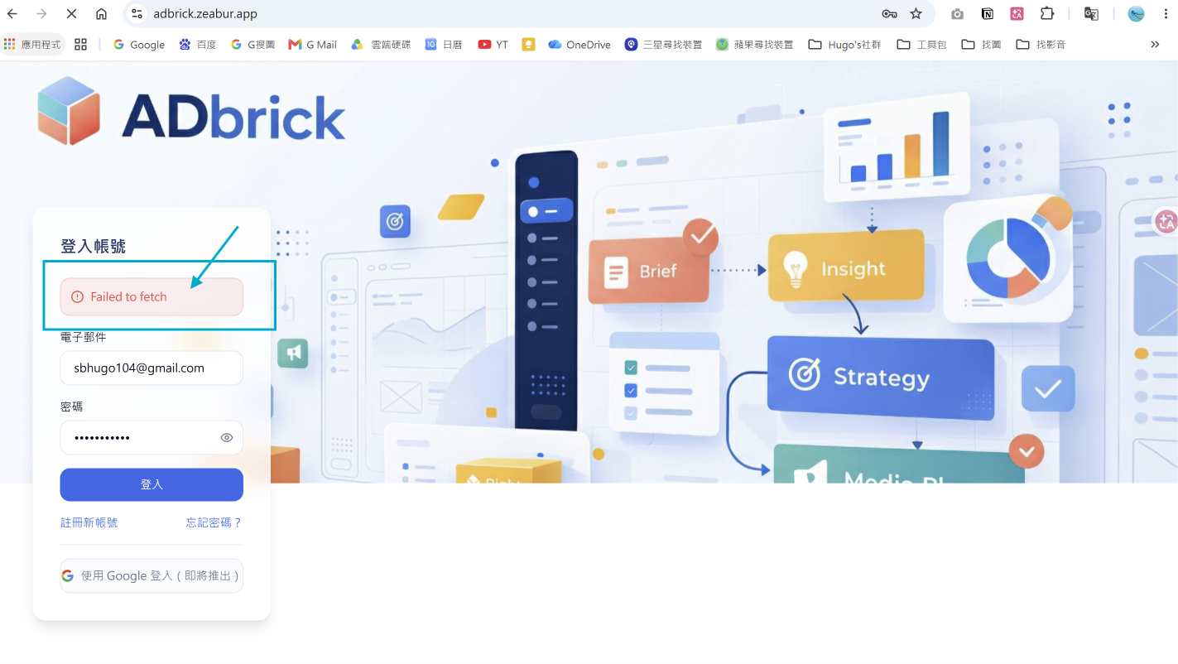Click the camera screenshot extension icon
Screen dimensions: 1178x664
[x=958, y=14]
